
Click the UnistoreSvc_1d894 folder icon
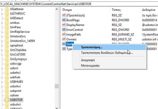pyautogui.click(x=7, y=41)
